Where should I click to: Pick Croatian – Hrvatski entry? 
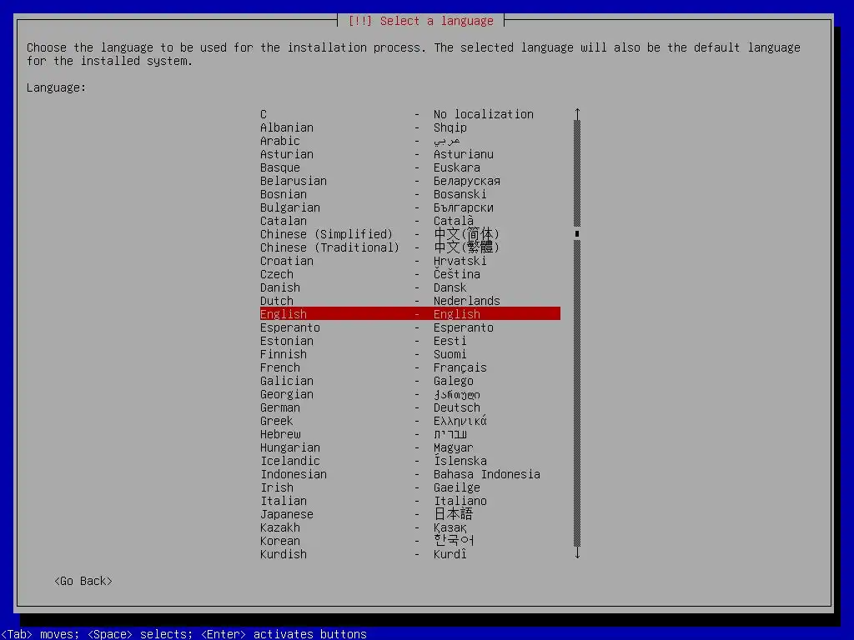pyautogui.click(x=410, y=261)
